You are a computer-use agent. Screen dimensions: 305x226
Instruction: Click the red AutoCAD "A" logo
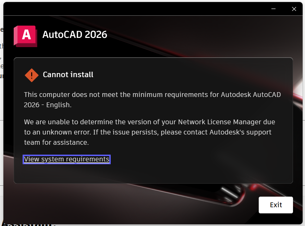[25, 36]
